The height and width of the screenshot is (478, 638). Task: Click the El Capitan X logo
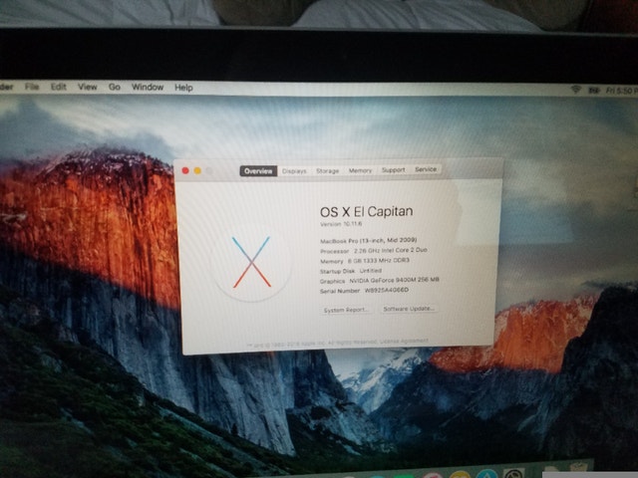251,262
